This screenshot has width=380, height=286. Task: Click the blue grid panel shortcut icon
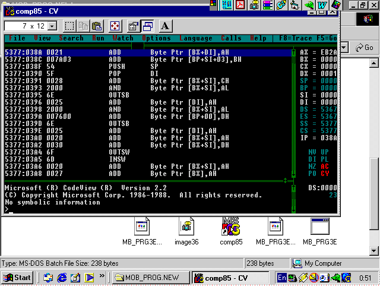coord(227,5)
